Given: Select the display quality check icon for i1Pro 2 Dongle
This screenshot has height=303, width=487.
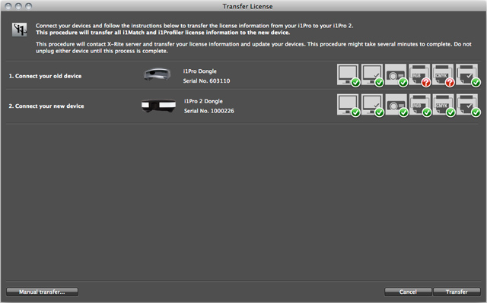Looking at the screenshot, I should [372, 106].
